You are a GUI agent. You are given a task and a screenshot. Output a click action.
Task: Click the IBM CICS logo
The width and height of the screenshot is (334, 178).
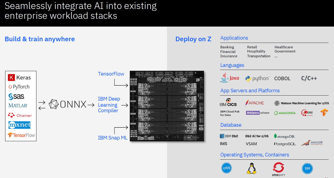pos(228,102)
